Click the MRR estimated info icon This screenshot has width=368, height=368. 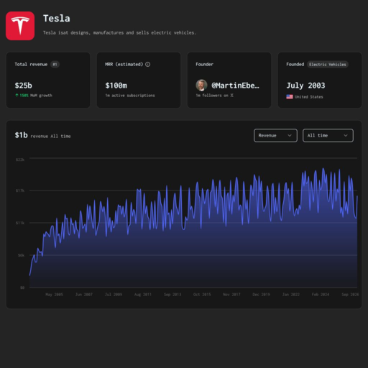[x=148, y=64]
